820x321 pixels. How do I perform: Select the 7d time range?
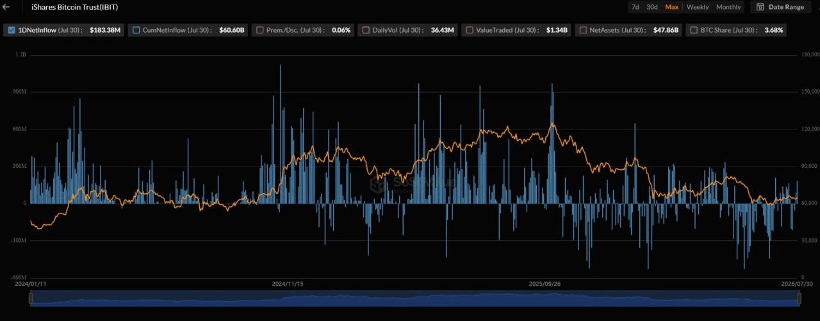coord(635,7)
